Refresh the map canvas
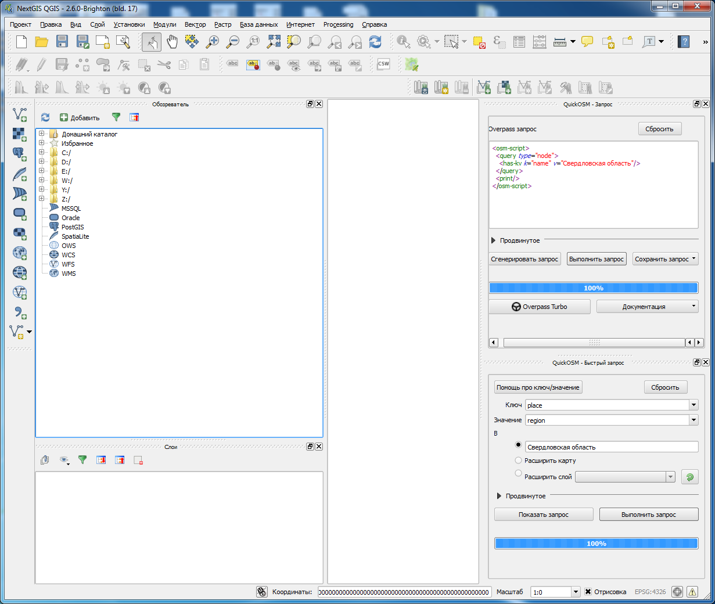 coord(375,41)
